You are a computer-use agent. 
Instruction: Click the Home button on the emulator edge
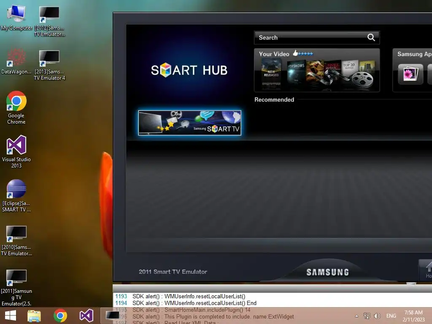[x=426, y=270]
